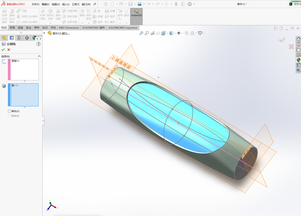Click the Save icon
This screenshot has height=216, width=301.
[x=130, y=4]
